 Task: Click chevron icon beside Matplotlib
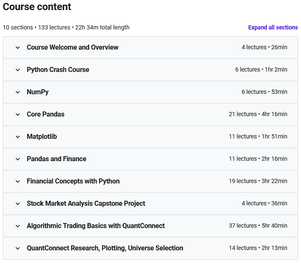tap(18, 137)
